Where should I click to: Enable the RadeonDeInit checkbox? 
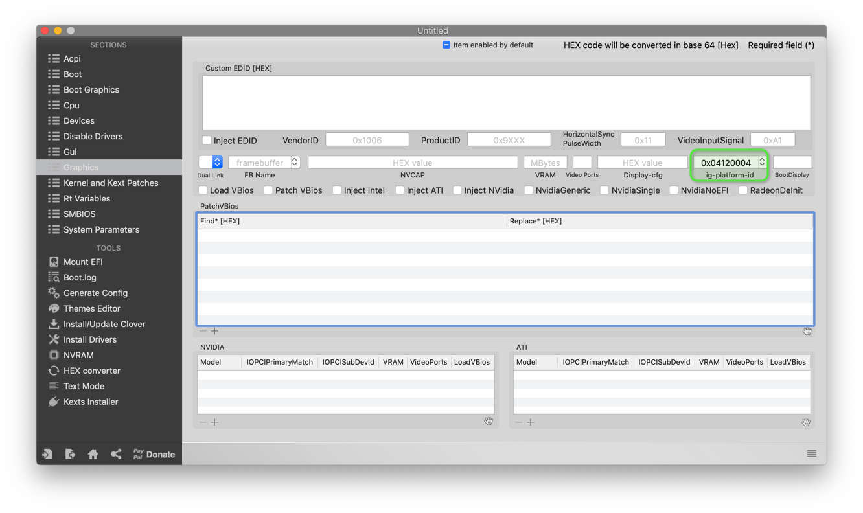click(x=743, y=190)
